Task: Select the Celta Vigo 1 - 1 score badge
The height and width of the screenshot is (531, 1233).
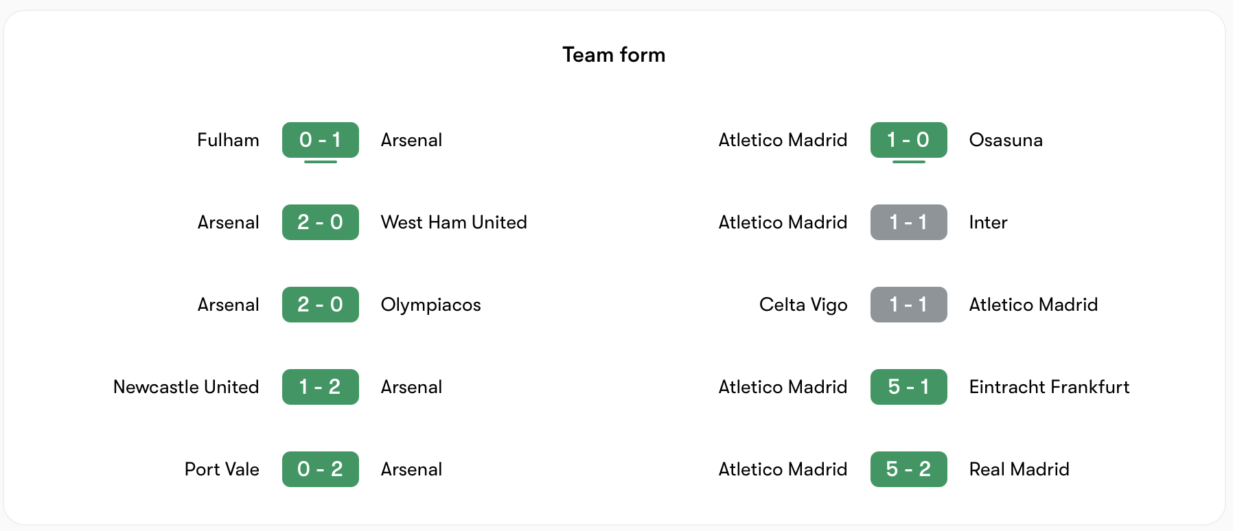Action: point(908,305)
